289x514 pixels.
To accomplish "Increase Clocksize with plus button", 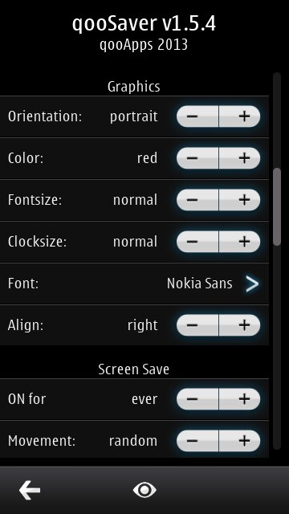I will 239,242.
